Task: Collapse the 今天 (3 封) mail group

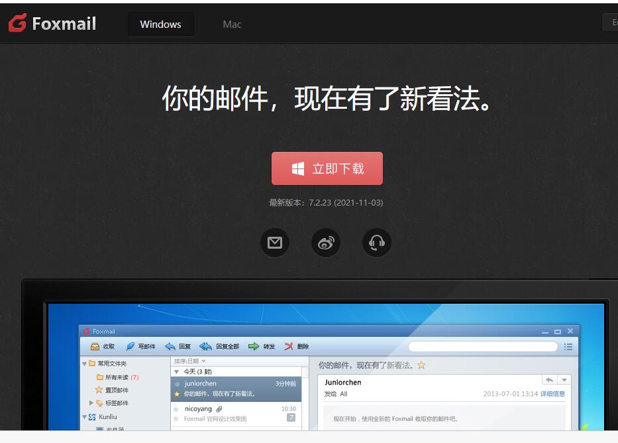Action: pos(177,372)
